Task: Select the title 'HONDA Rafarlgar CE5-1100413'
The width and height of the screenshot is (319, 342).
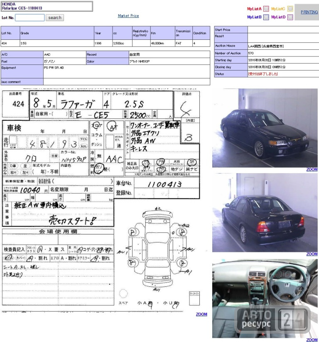Action: 22,6
